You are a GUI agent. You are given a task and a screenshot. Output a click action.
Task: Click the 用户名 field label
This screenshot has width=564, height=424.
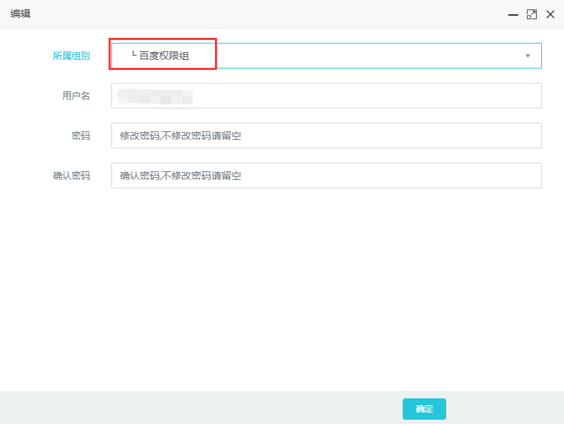point(76,96)
